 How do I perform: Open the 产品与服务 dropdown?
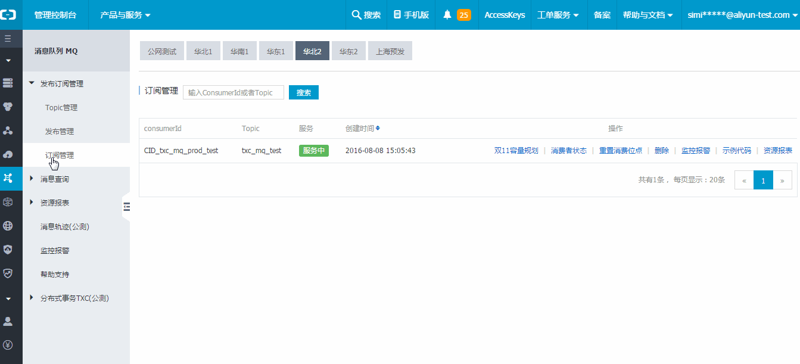pos(125,15)
